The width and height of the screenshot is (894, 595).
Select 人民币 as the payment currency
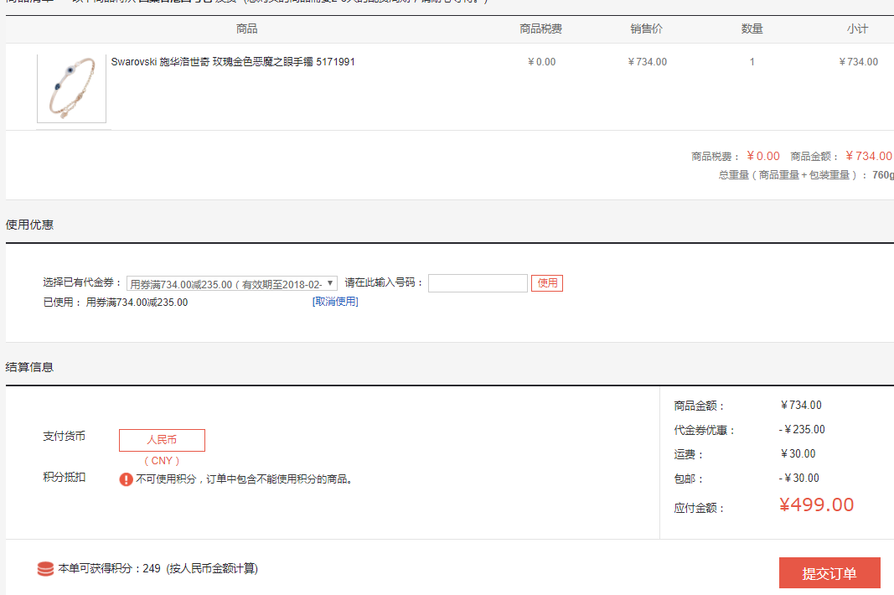coord(162,440)
